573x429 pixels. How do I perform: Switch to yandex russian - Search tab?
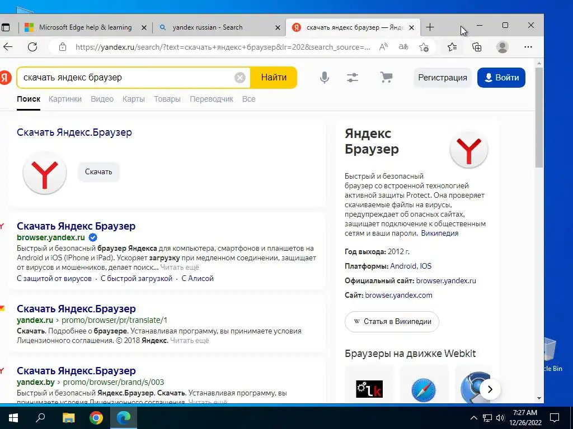pyautogui.click(x=207, y=27)
